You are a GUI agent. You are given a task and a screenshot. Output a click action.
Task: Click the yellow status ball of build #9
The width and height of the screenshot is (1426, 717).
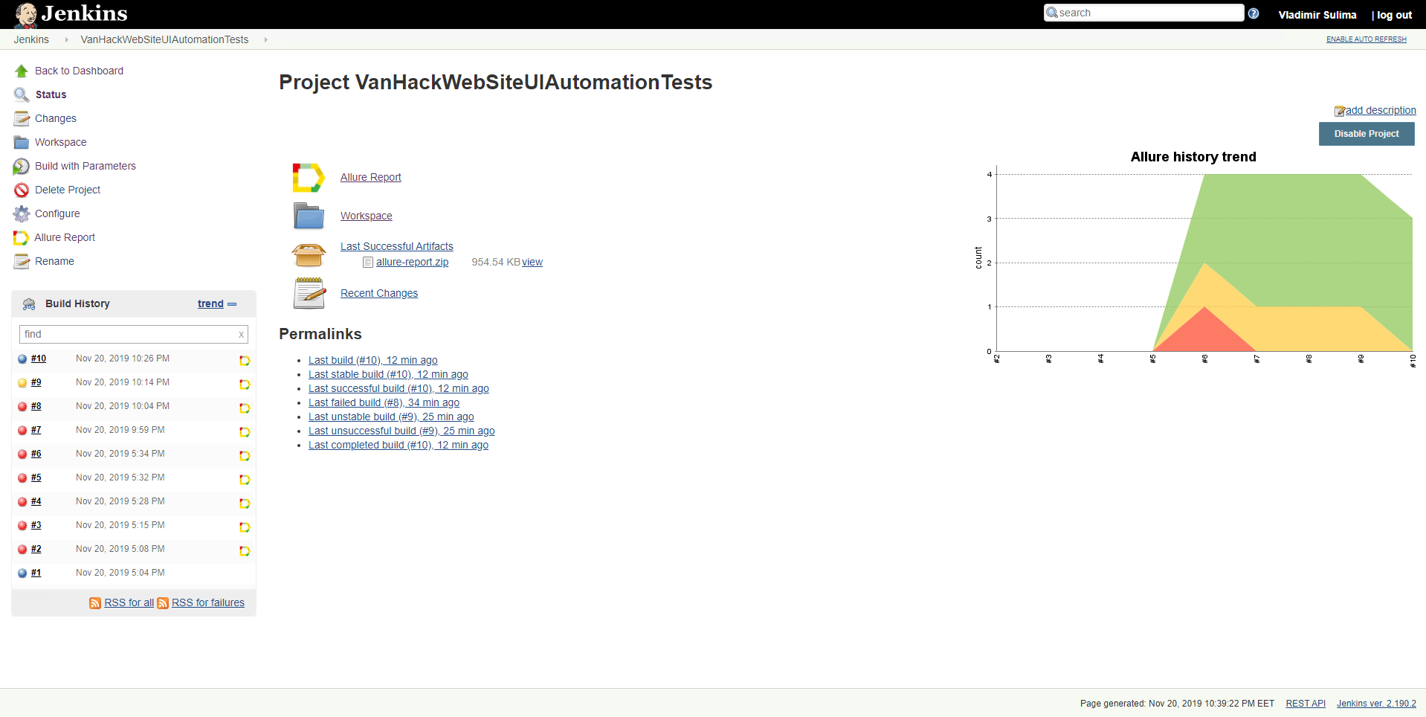(22, 383)
